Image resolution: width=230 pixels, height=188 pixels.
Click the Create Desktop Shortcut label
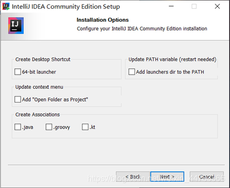[43, 59]
